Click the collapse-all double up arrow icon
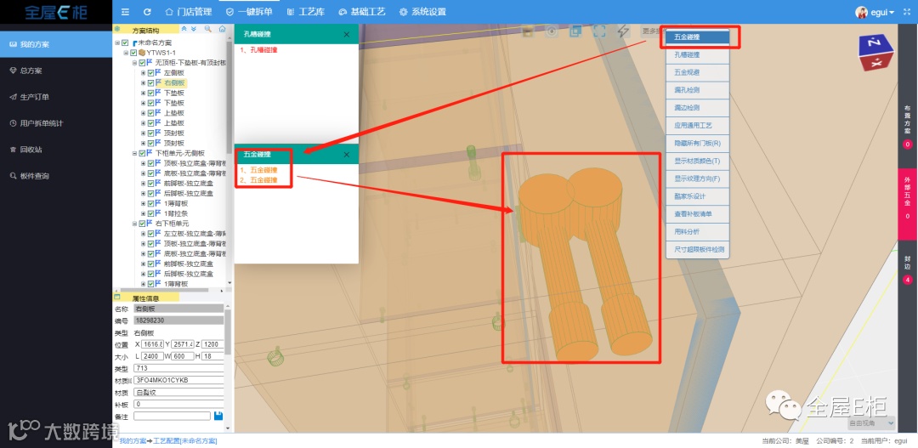Viewport: 918px width, 448px height. click(184, 29)
